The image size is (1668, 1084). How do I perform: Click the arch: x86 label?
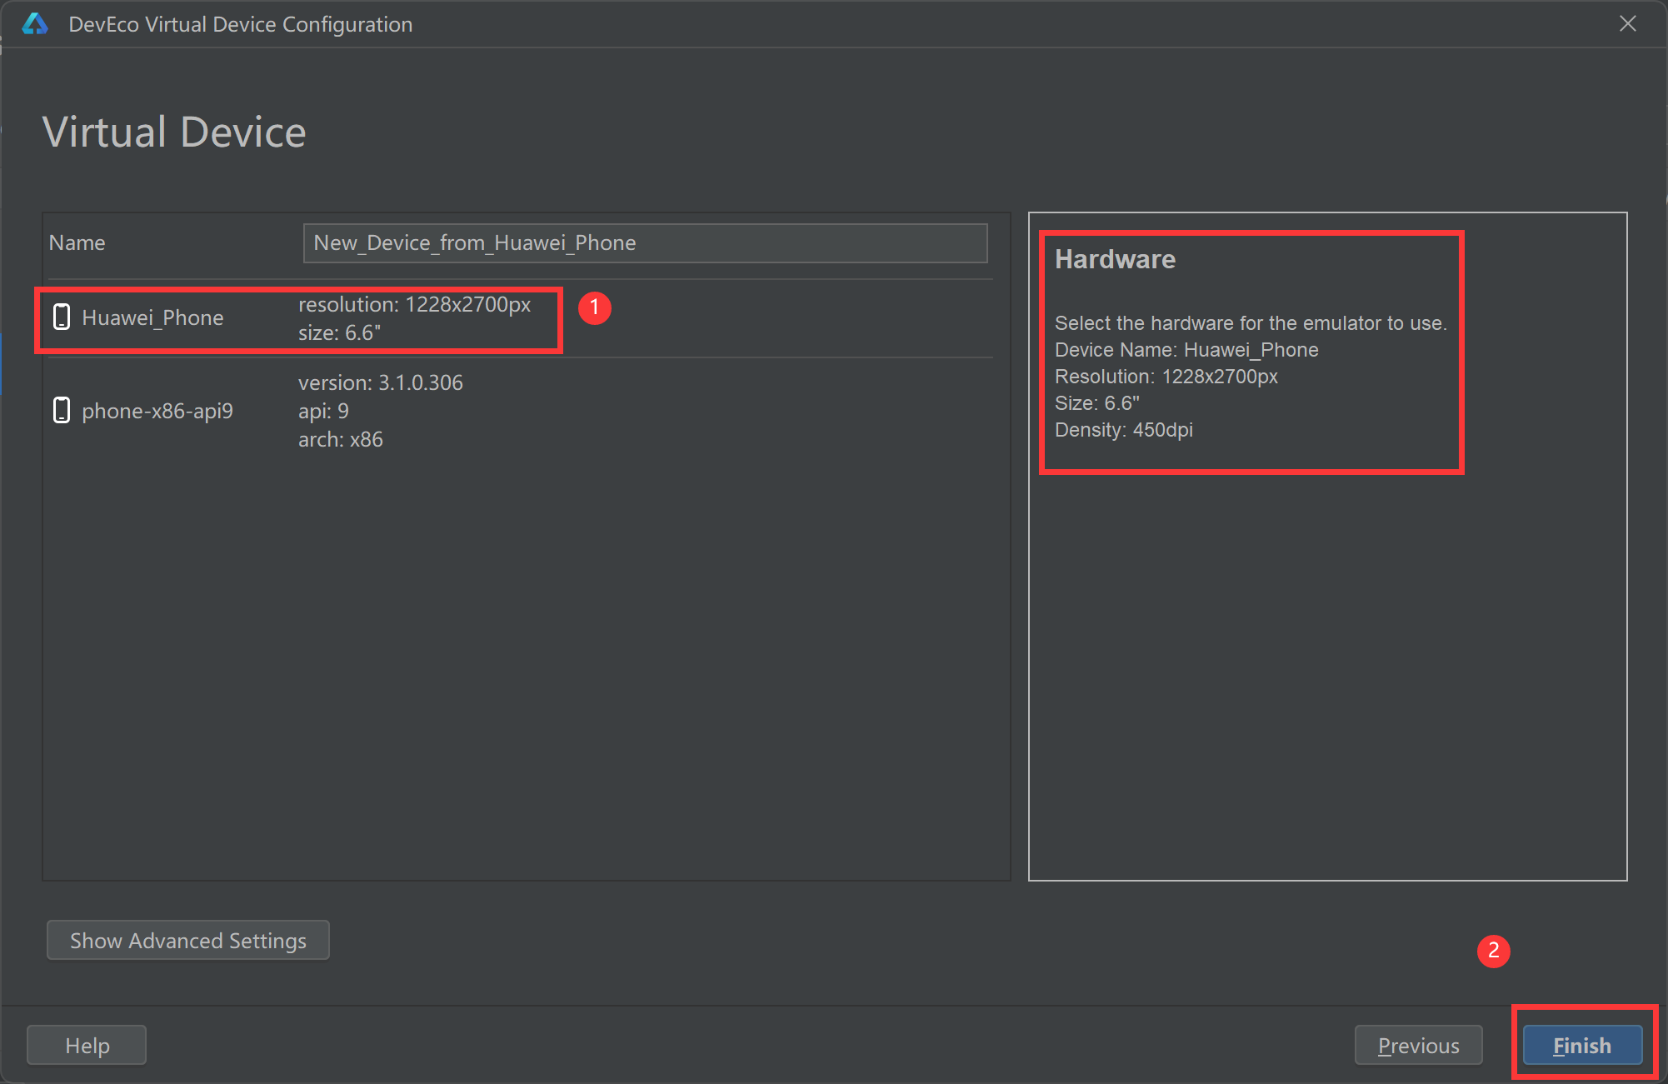pyautogui.click(x=340, y=439)
